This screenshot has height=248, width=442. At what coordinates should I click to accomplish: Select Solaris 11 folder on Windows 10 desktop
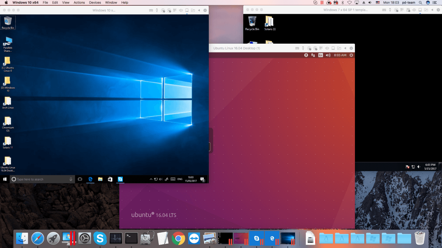pos(8,142)
